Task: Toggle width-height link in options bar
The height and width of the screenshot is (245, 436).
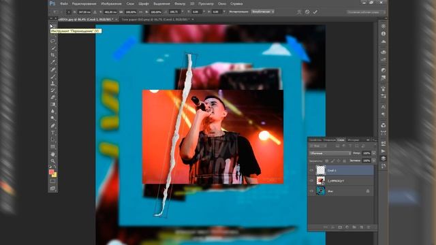Action: (141, 12)
